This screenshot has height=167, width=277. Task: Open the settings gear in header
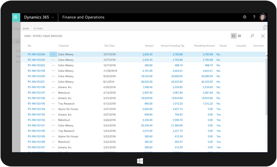pos(245,17)
